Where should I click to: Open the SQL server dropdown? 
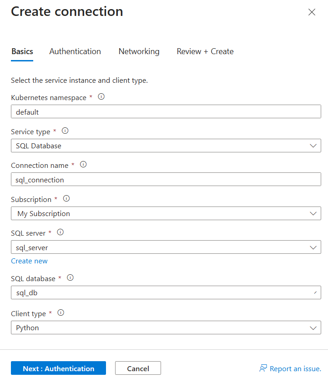click(x=313, y=247)
